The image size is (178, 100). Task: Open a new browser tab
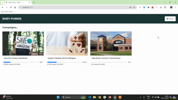[x=34, y=2]
